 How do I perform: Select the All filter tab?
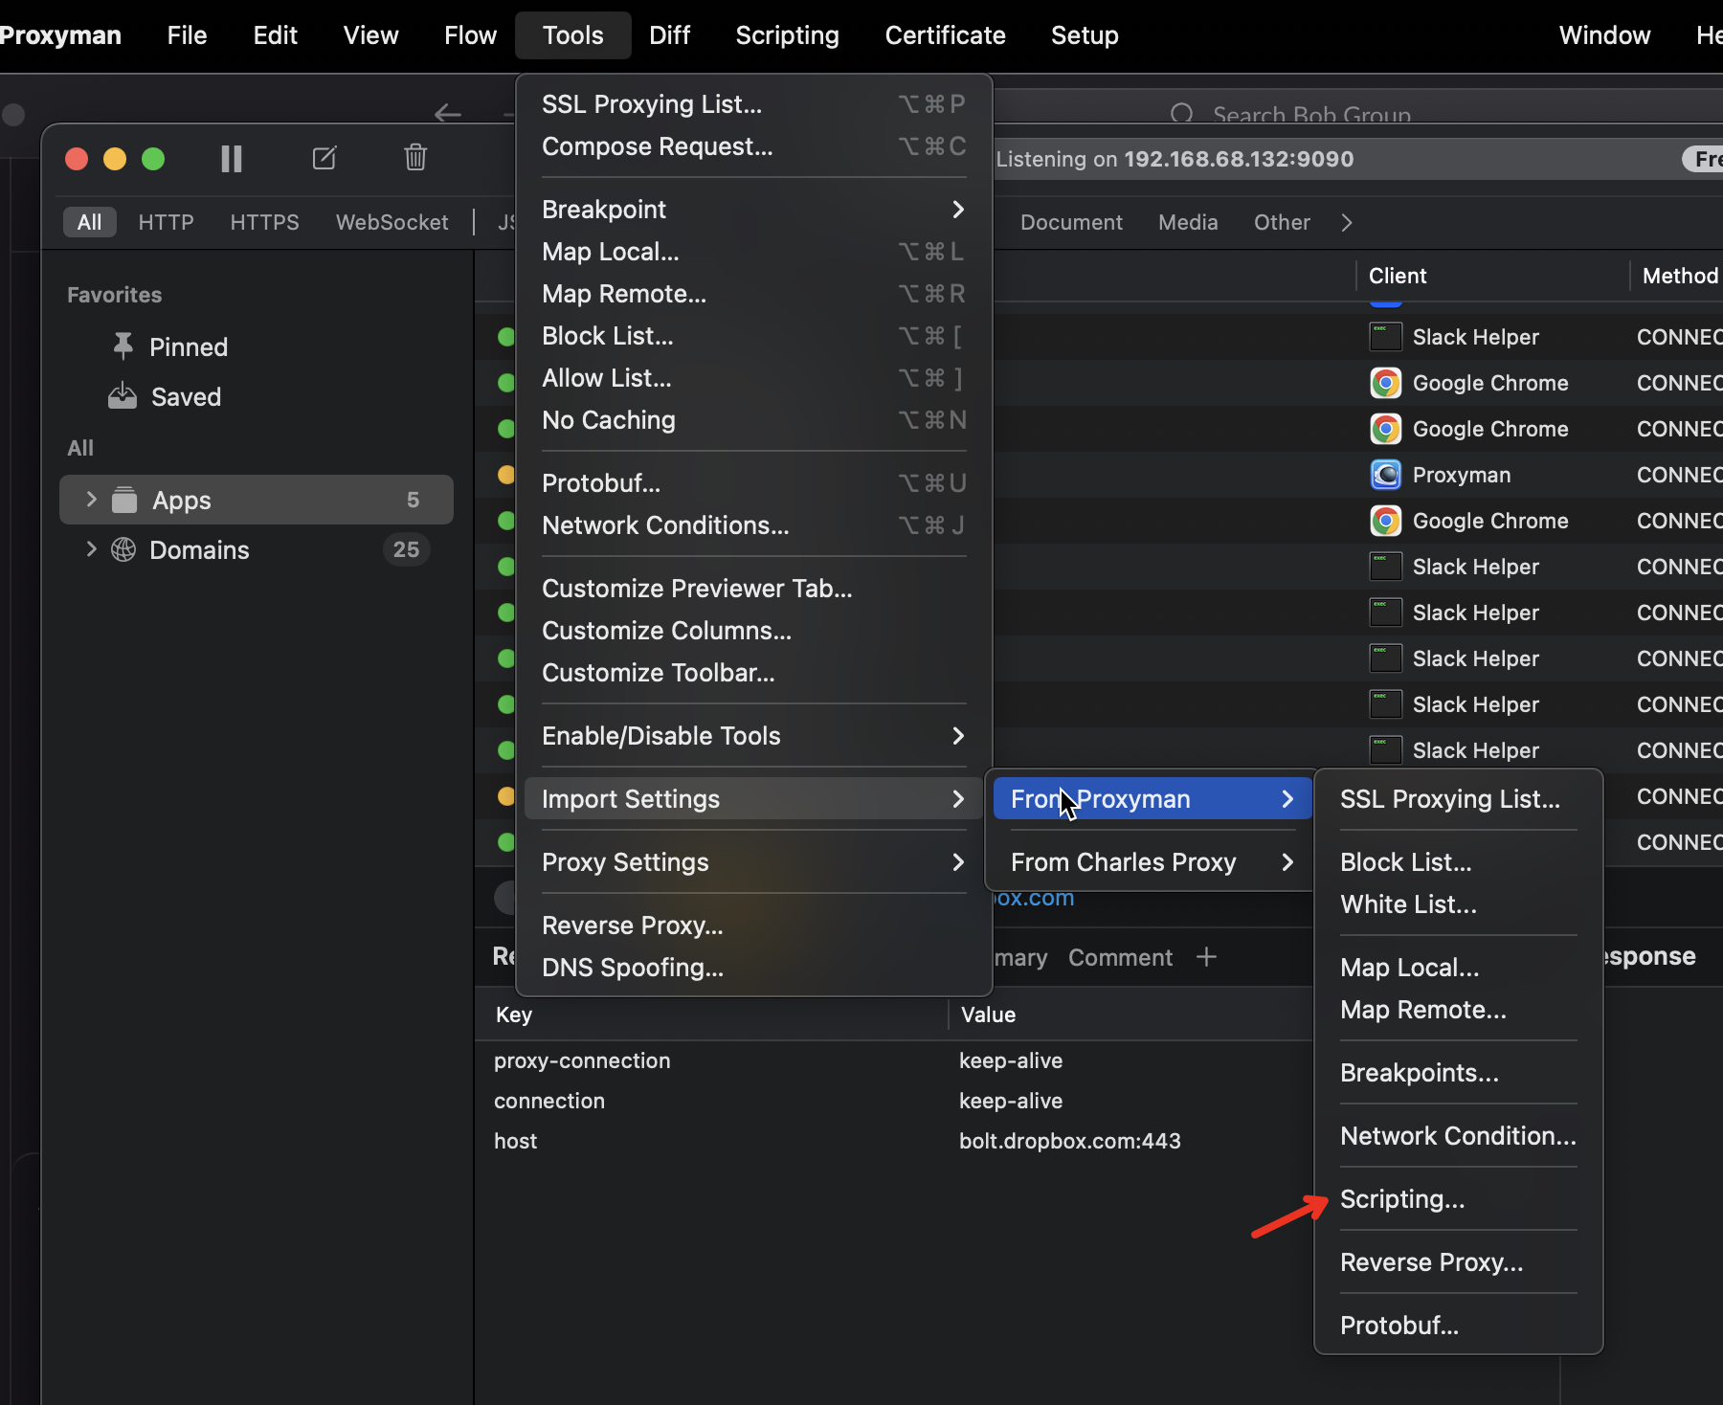[89, 222]
